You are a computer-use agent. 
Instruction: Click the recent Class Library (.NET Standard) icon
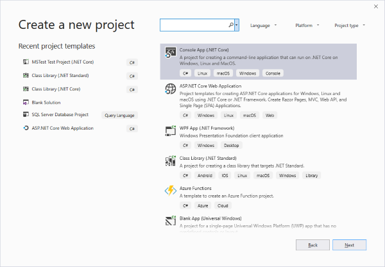pyautogui.click(x=26, y=75)
